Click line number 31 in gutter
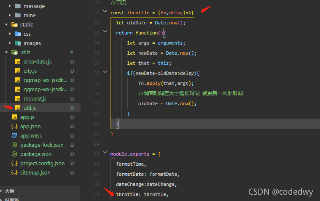Viewport: 320px width, 201px height. coord(97,13)
